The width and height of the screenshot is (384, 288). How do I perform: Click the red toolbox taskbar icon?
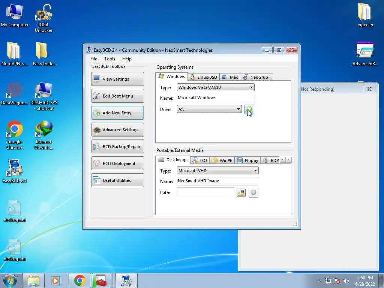point(101,280)
